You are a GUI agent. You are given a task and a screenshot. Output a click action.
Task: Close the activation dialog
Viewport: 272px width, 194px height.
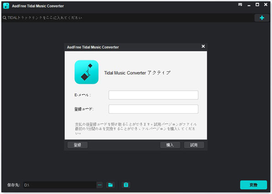click(203, 46)
